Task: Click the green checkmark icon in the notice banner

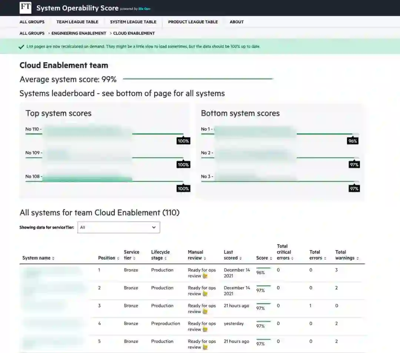Action: (x=22, y=47)
